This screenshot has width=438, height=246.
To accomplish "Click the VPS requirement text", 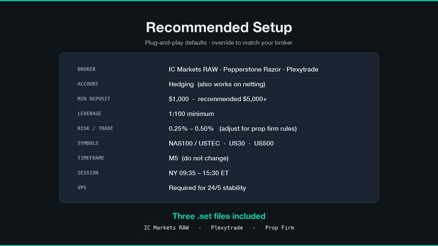I will click(207, 188).
